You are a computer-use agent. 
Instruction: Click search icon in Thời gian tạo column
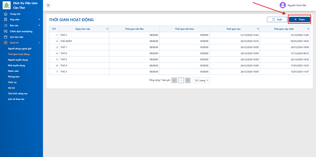(258, 29)
